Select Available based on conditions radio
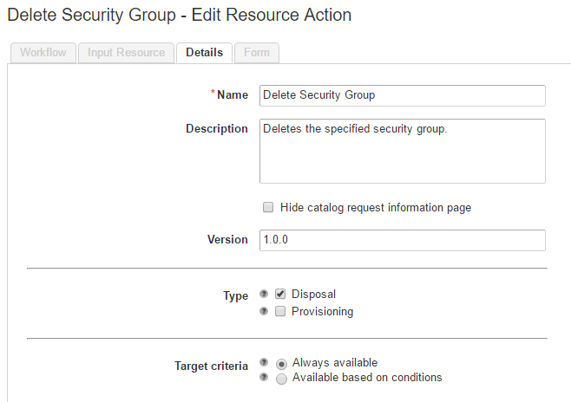Image resolution: width=571 pixels, height=402 pixels. coord(281,379)
